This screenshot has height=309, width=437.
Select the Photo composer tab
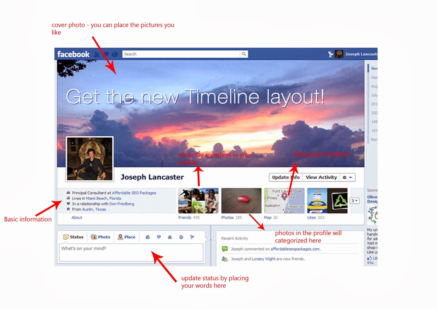101,237
